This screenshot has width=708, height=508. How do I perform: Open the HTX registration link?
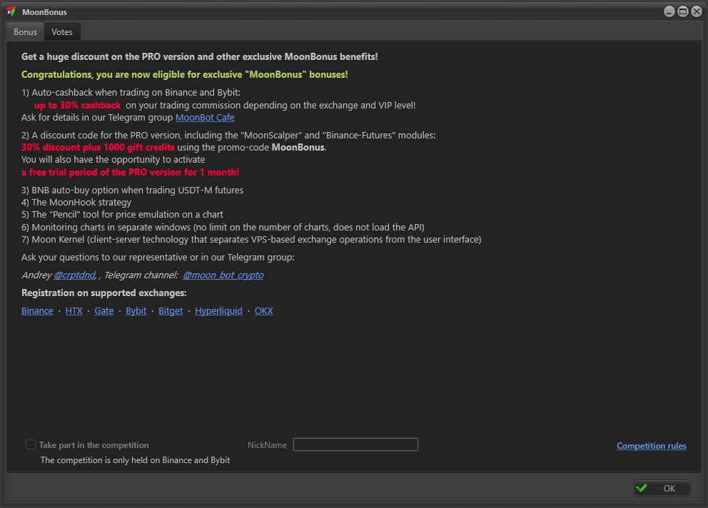coord(74,310)
